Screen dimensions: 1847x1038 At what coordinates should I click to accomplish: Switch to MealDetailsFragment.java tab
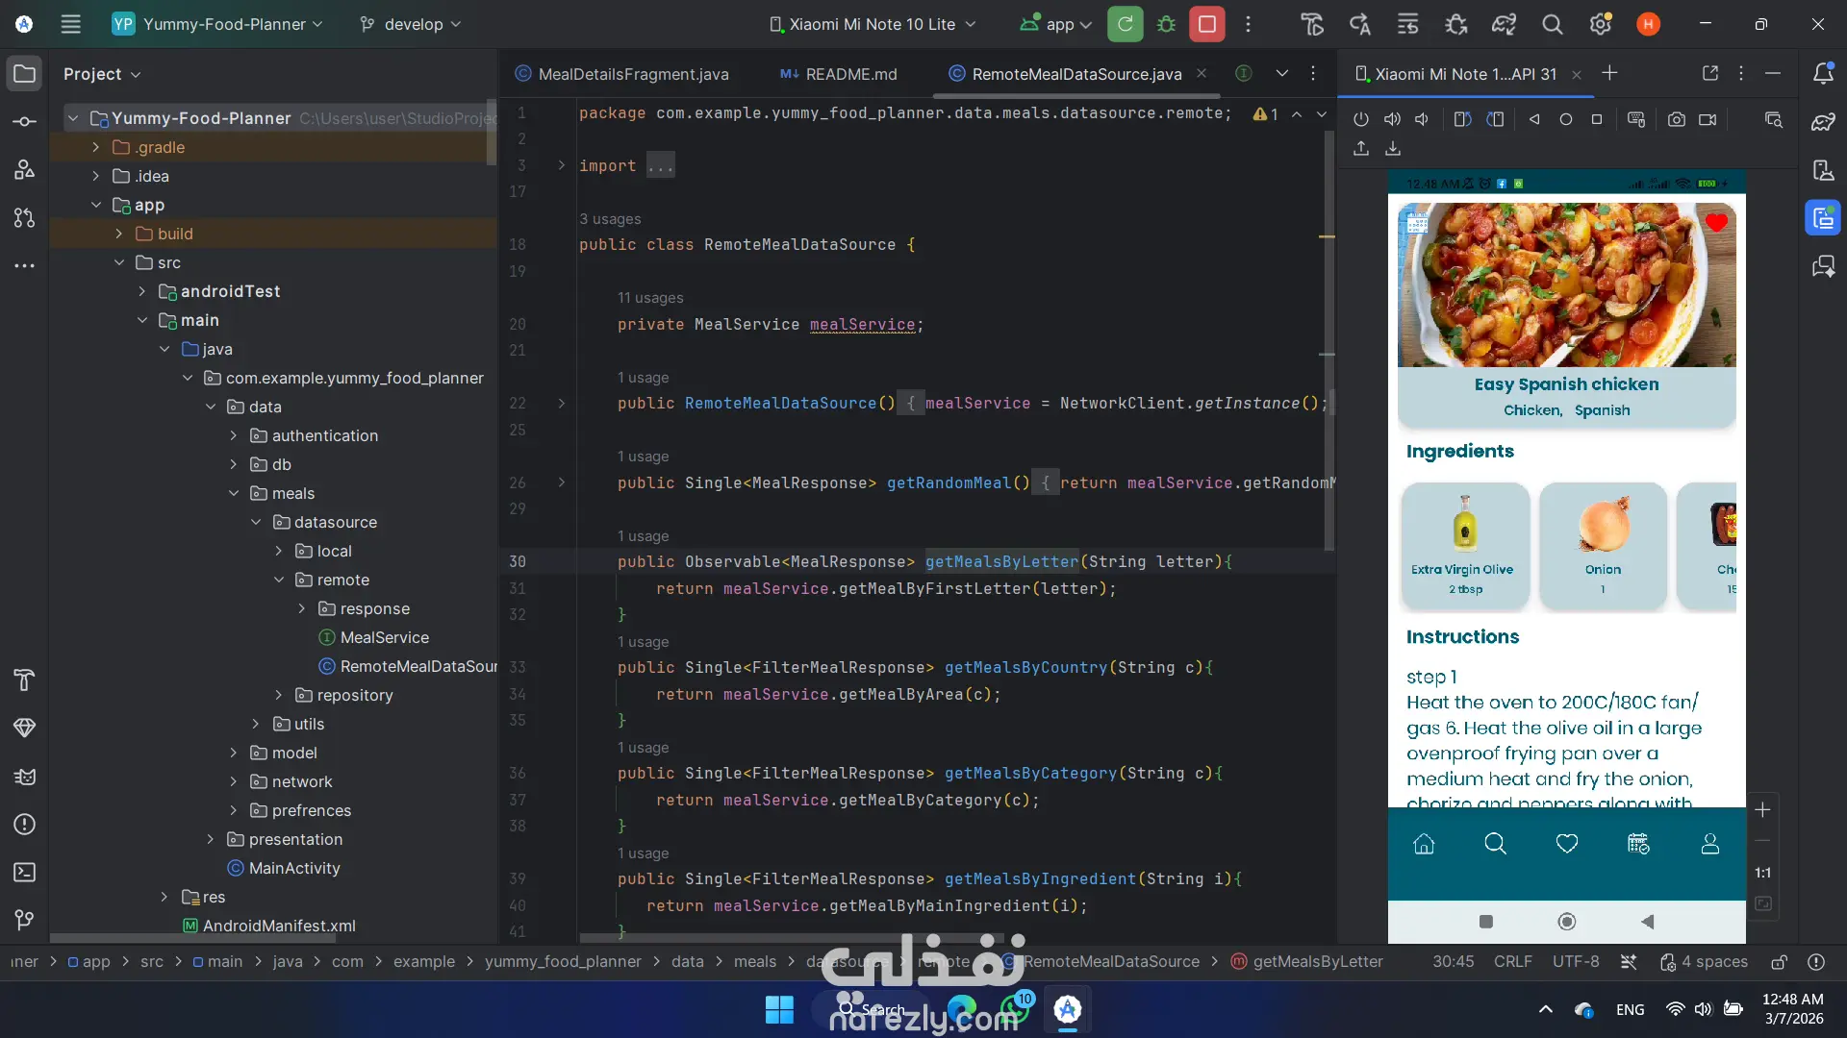(633, 74)
